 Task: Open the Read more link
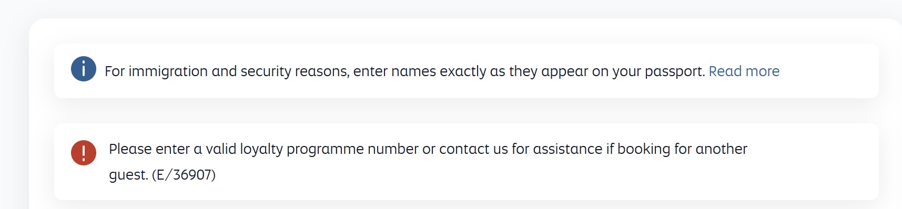point(744,71)
